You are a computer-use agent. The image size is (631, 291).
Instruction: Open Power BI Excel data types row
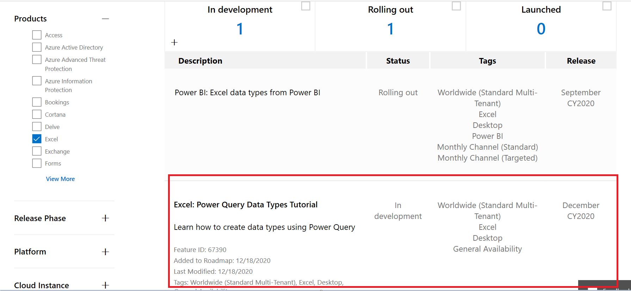point(247,92)
